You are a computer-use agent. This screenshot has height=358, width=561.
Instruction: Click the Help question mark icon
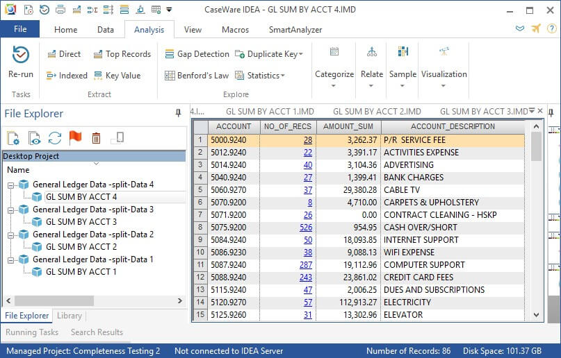tap(552, 28)
